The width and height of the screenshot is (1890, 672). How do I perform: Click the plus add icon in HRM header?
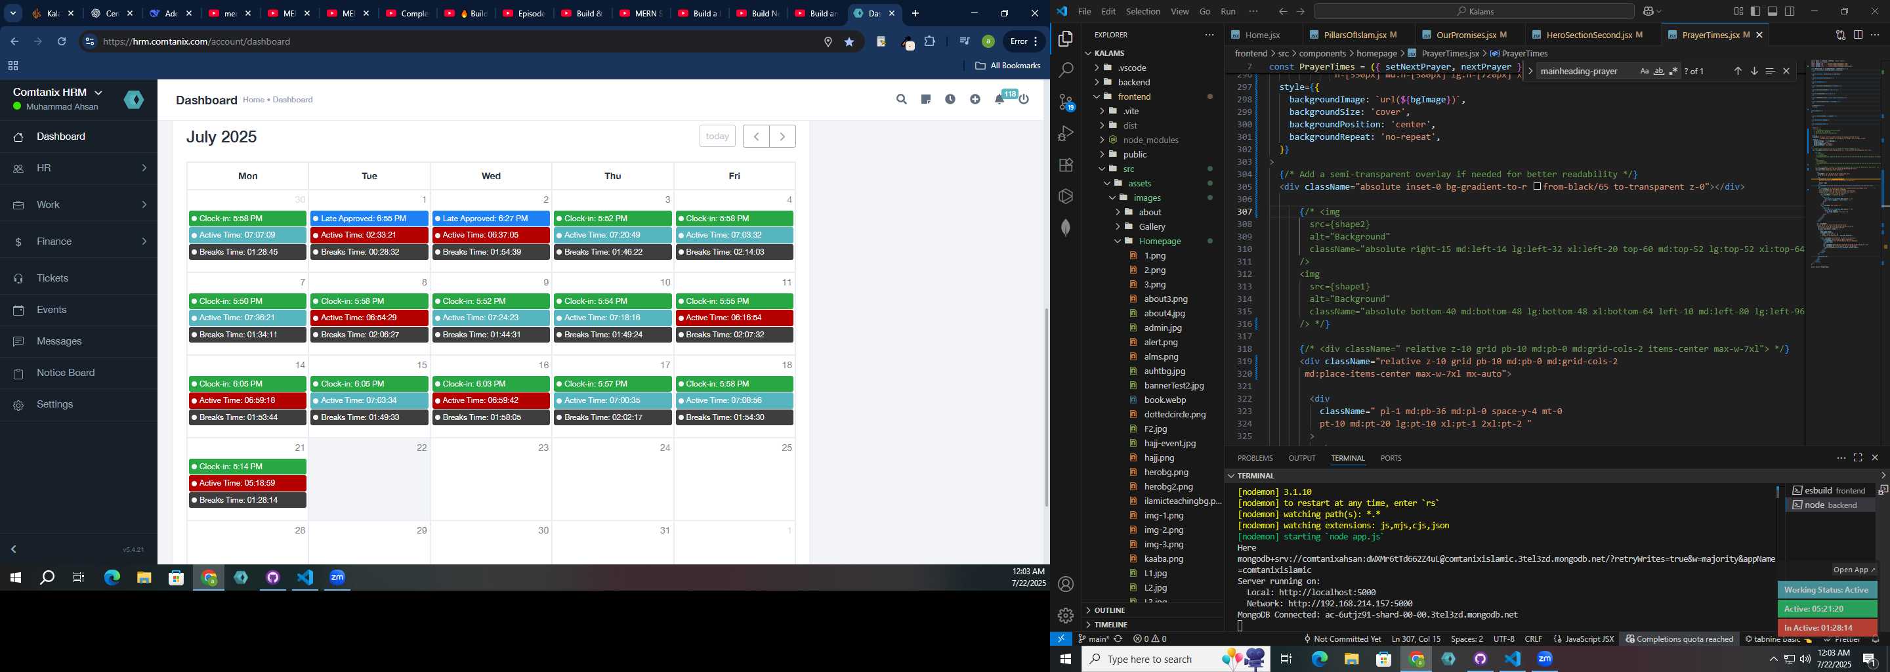(975, 100)
